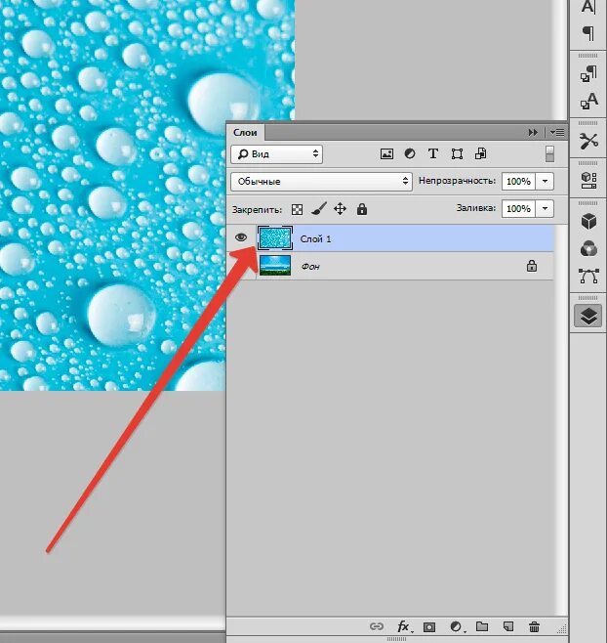Create a new layer

coord(508,626)
